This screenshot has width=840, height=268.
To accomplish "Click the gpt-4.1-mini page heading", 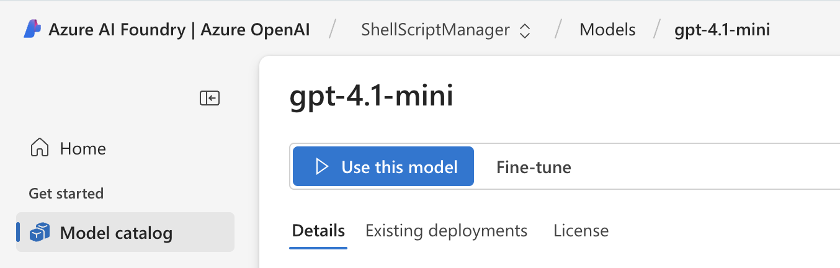I will click(371, 97).
